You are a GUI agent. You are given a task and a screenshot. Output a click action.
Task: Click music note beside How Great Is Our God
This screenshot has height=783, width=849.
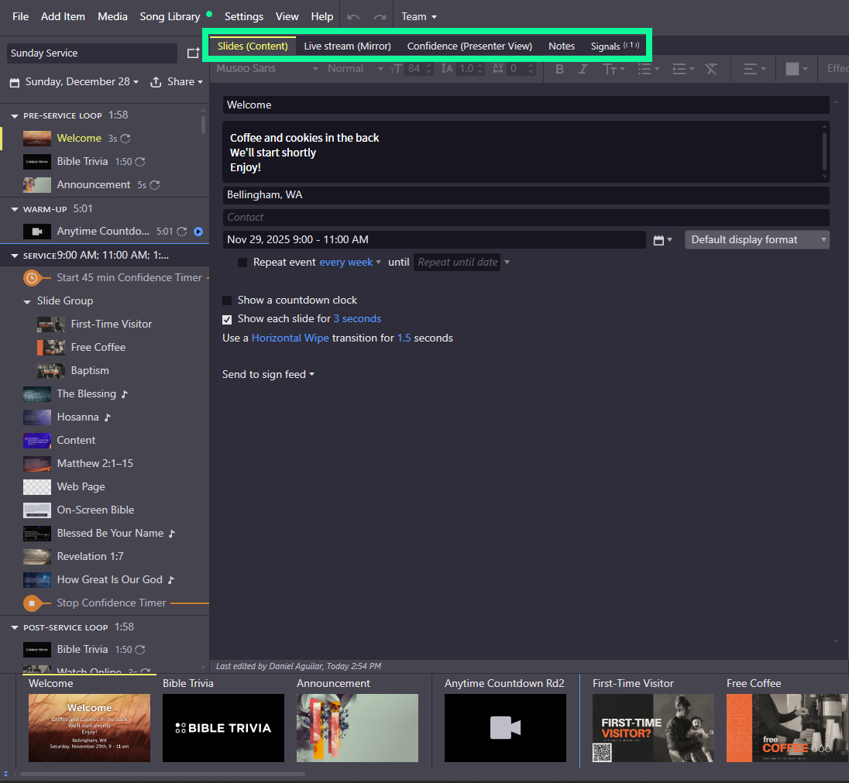pos(171,580)
